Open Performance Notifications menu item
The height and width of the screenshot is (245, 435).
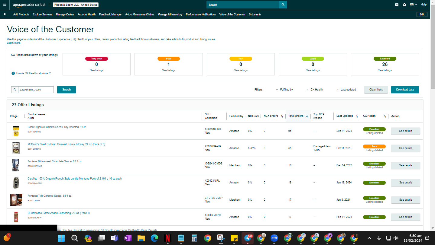click(x=201, y=14)
